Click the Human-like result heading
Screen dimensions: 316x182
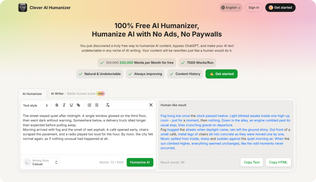pyautogui.click(x=173, y=105)
